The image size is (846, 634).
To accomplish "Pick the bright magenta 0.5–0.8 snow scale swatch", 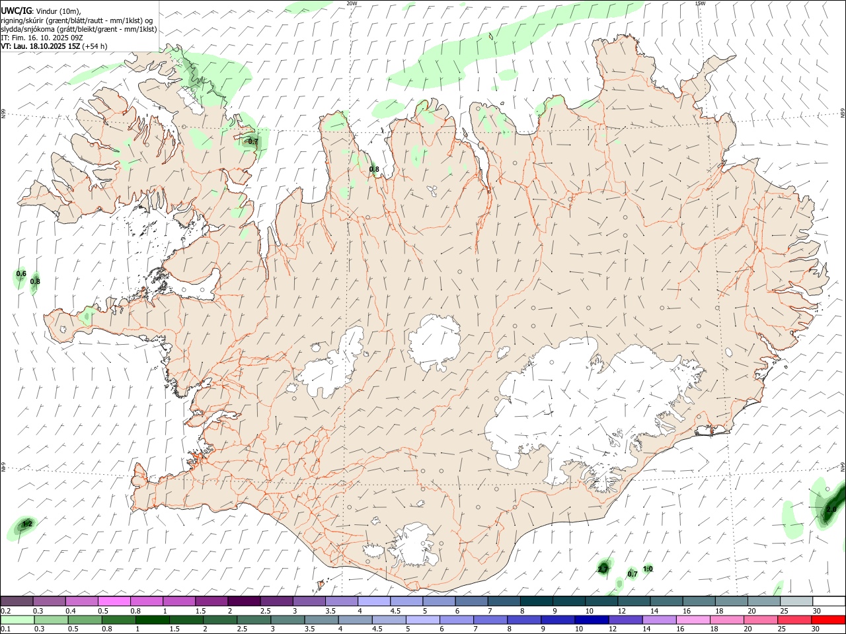I will coord(114,602).
